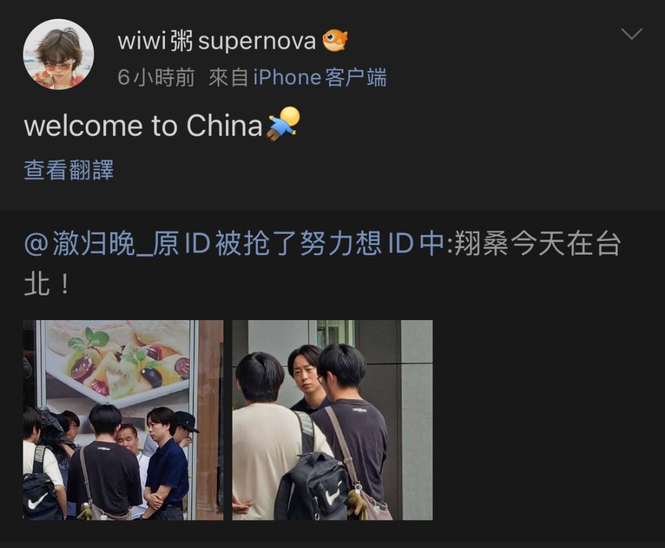The height and width of the screenshot is (548, 665).
Task: Tap the orange fish badge beside username
Action: 335,41
